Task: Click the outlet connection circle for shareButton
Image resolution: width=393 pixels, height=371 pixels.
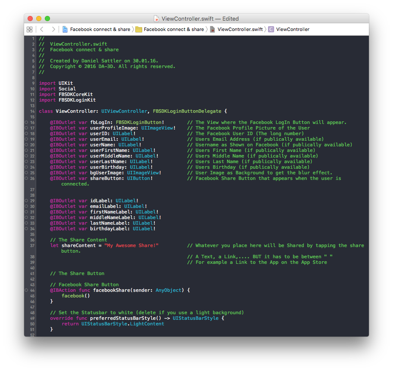Action: (x=26, y=178)
